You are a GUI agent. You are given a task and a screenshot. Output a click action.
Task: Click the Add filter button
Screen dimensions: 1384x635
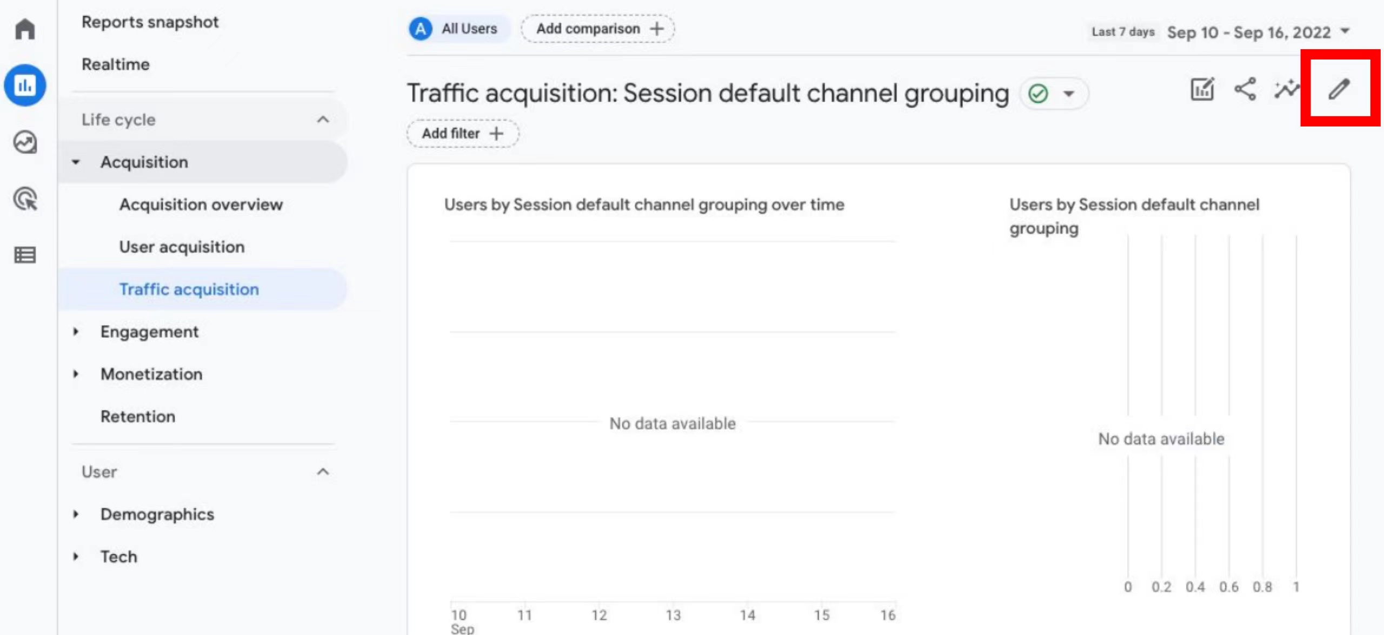coord(462,134)
